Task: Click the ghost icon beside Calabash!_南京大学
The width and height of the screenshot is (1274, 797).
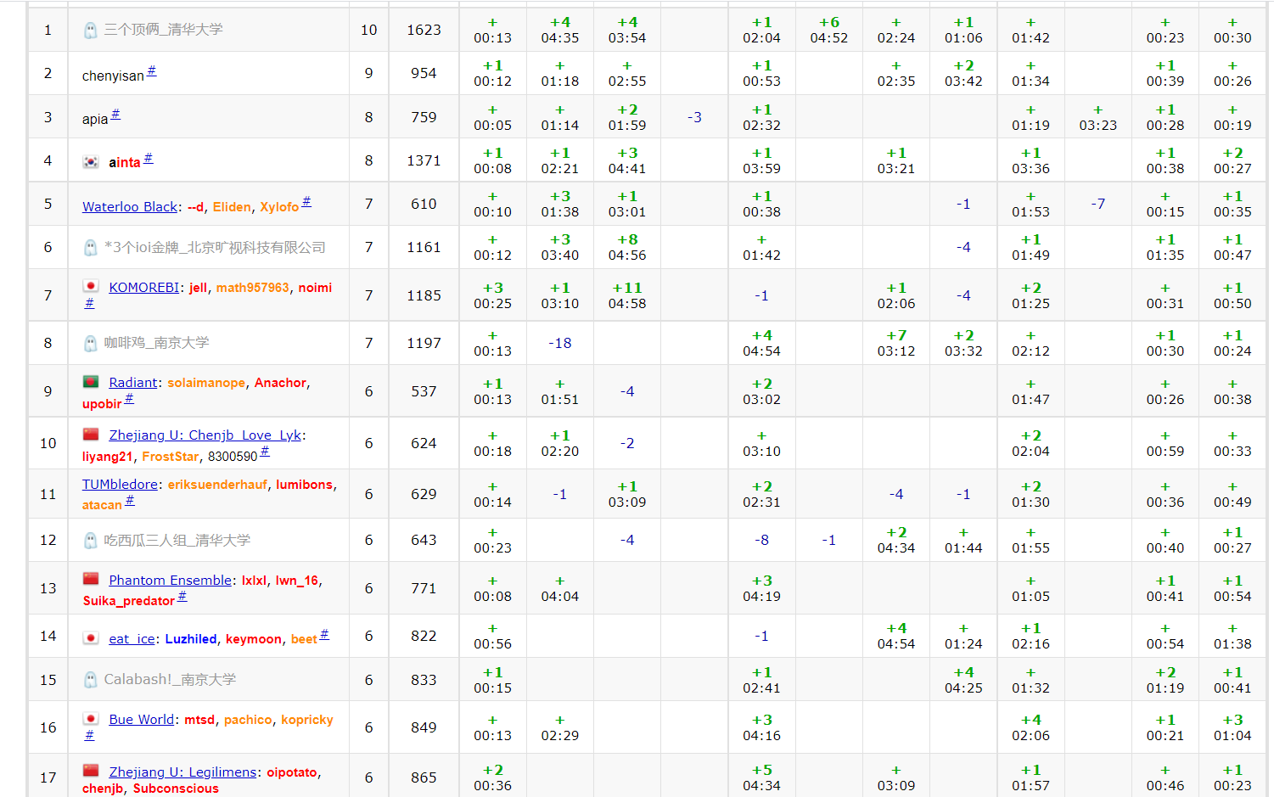Action: 91,680
